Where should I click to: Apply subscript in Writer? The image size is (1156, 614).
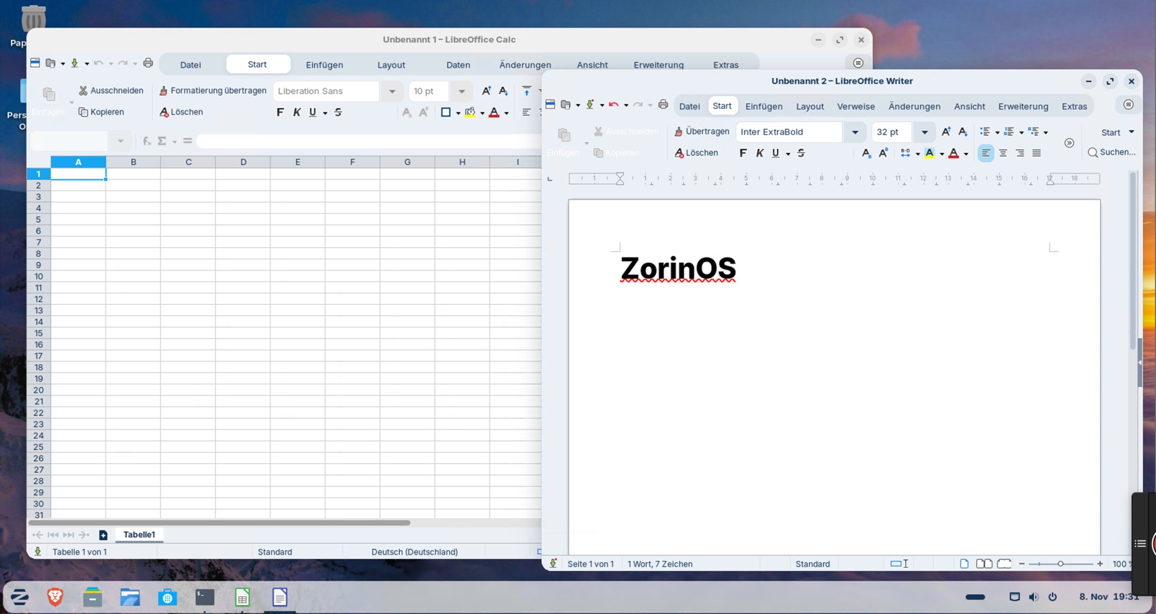pyautogui.click(x=866, y=153)
